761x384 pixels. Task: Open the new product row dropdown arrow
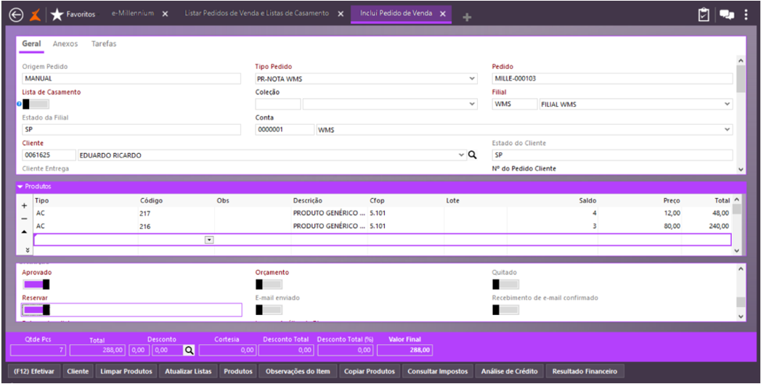point(208,240)
